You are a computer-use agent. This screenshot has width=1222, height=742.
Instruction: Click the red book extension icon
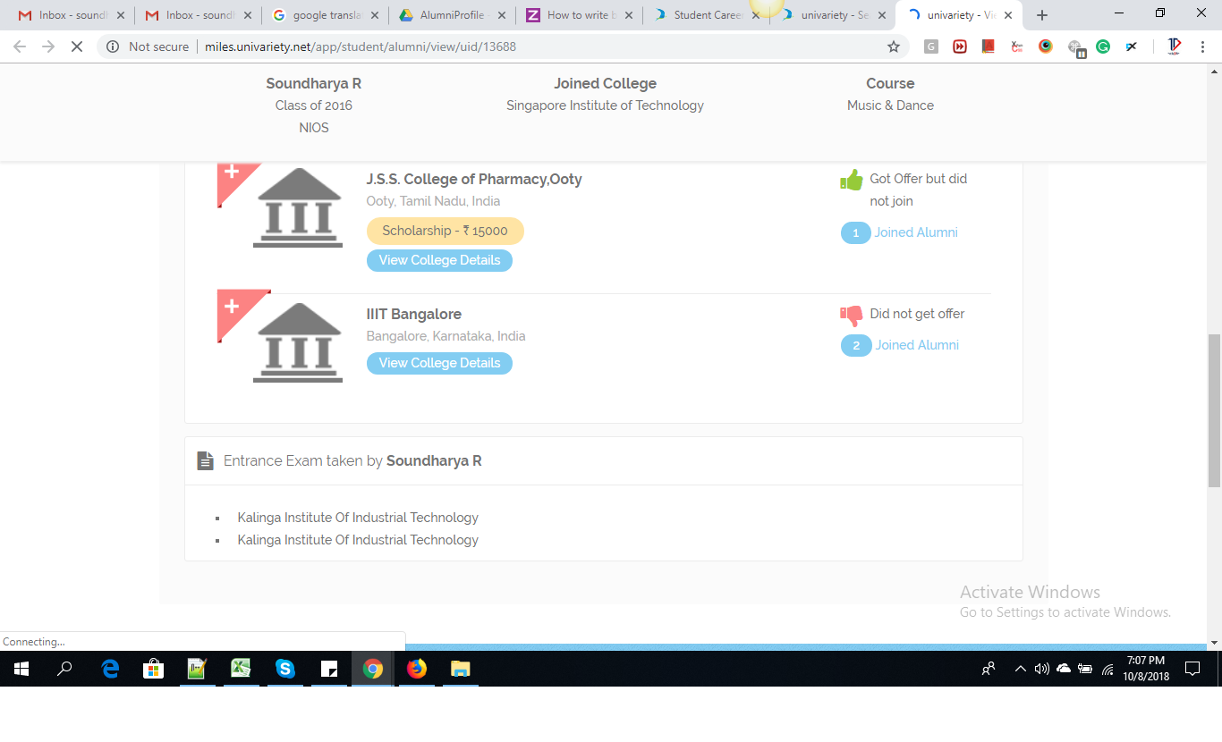(x=989, y=46)
